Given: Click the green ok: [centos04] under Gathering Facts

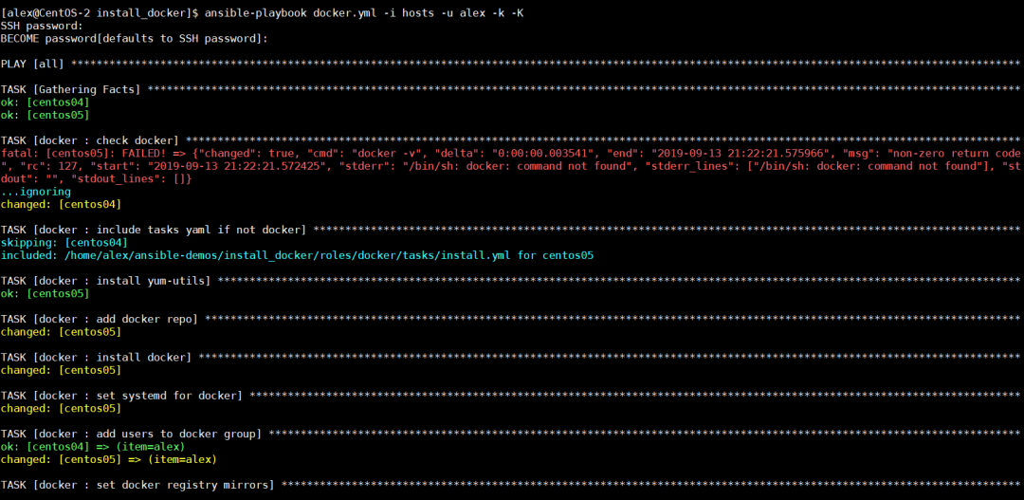Looking at the screenshot, I should (46, 102).
